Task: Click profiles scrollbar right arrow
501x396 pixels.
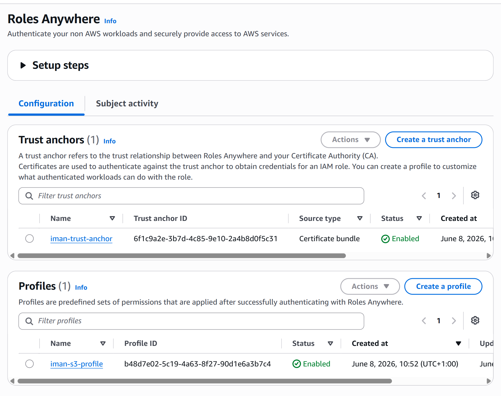Action: 488,381
